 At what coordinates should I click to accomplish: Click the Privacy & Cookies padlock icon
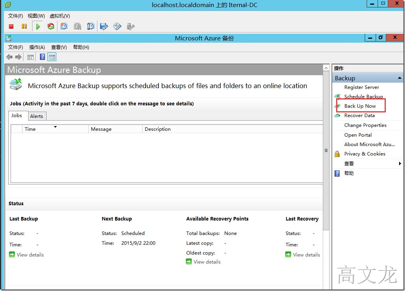(337, 154)
